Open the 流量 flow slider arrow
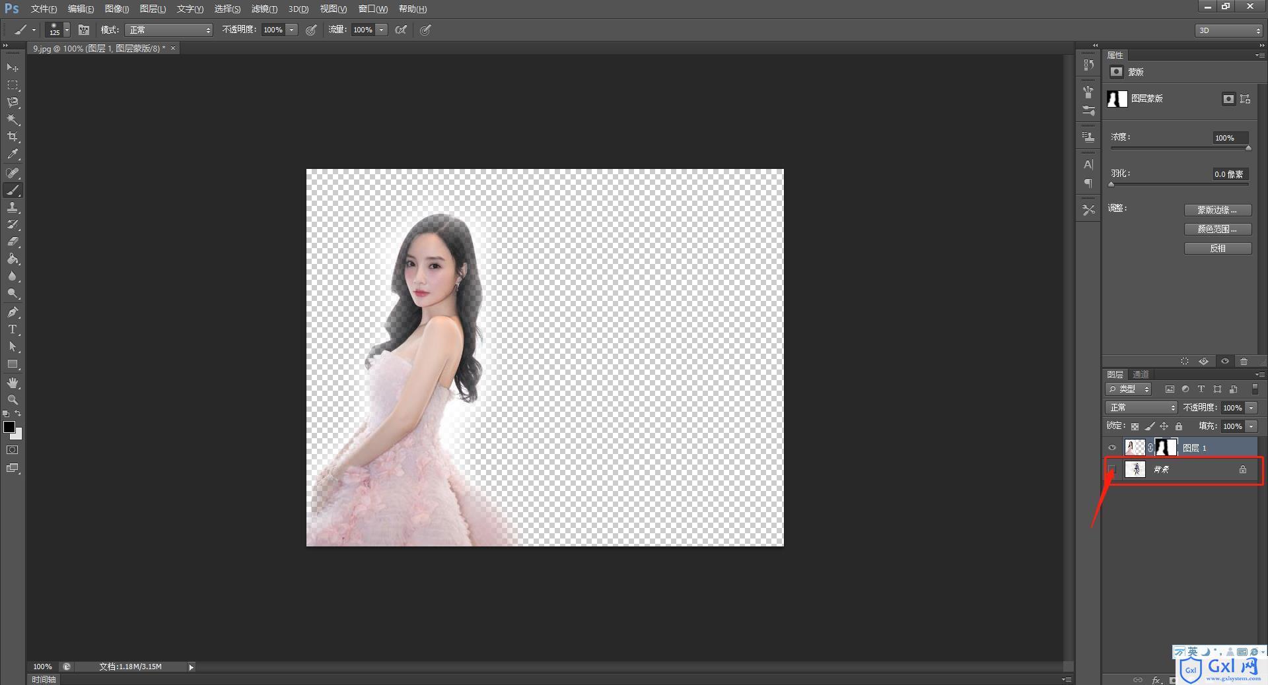1268x685 pixels. coord(381,30)
